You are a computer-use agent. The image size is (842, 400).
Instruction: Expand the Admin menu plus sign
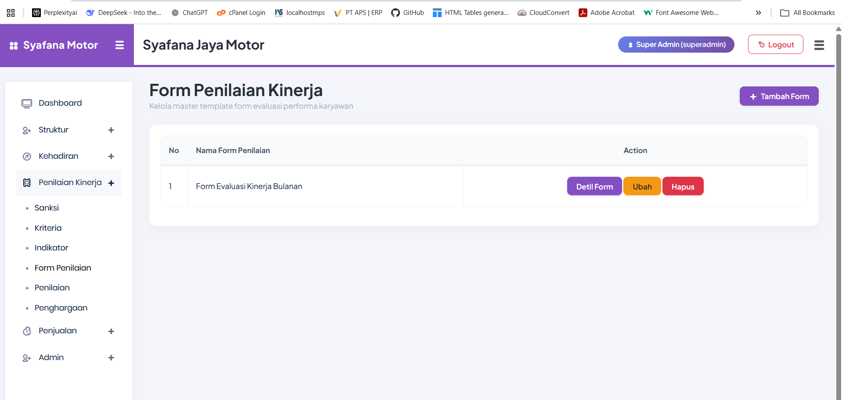[111, 358]
